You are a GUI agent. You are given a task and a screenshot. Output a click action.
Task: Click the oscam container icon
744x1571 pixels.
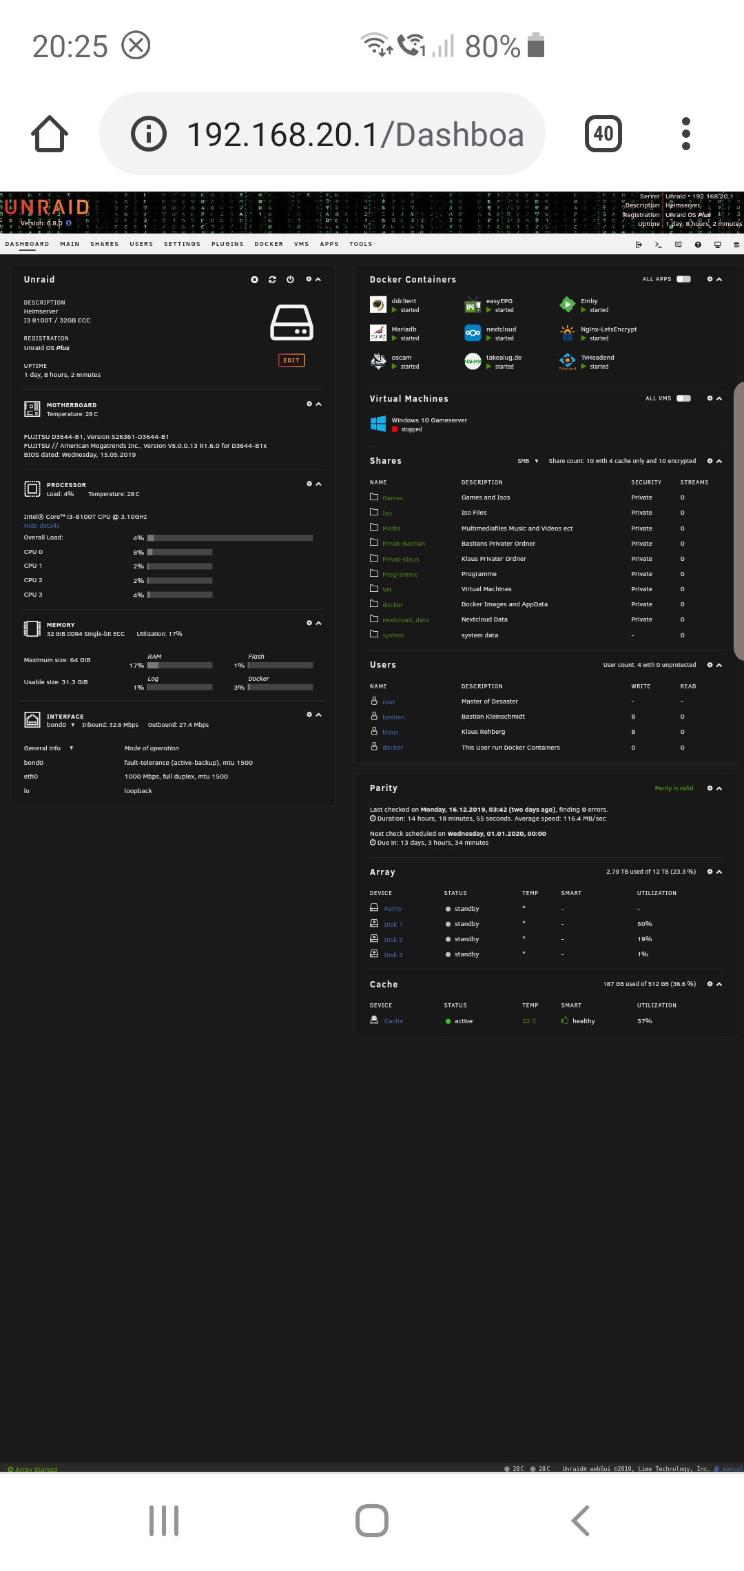point(378,361)
